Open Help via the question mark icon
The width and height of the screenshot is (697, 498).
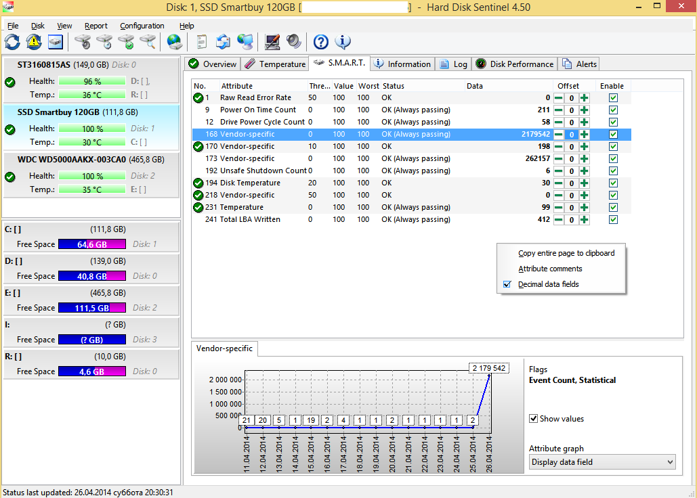(321, 42)
